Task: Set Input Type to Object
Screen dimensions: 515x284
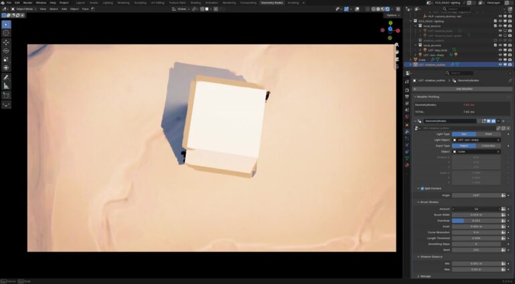Action: pyautogui.click(x=464, y=145)
